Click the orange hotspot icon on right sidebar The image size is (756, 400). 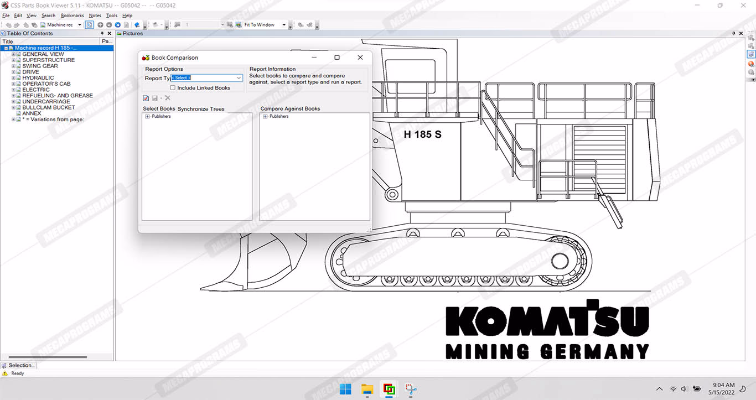751,64
